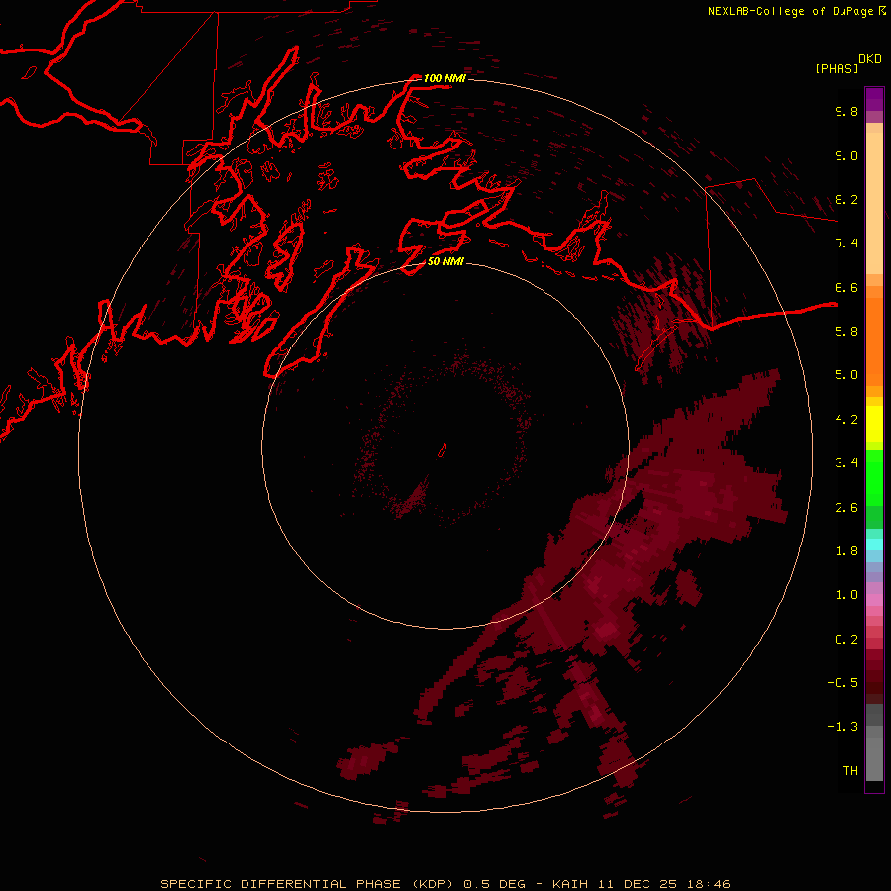The width and height of the screenshot is (891, 891).
Task: Click the [PHAS] units label
Action: [x=837, y=68]
